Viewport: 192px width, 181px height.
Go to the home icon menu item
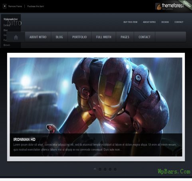coord(16,37)
